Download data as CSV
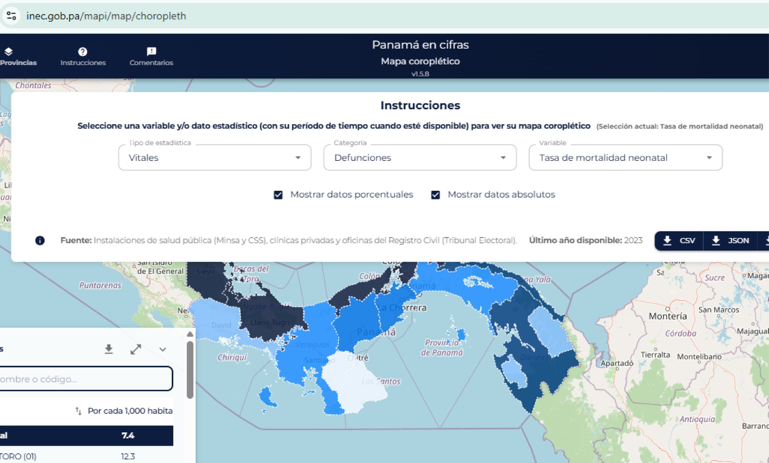This screenshot has width=769, height=463. [x=680, y=240]
